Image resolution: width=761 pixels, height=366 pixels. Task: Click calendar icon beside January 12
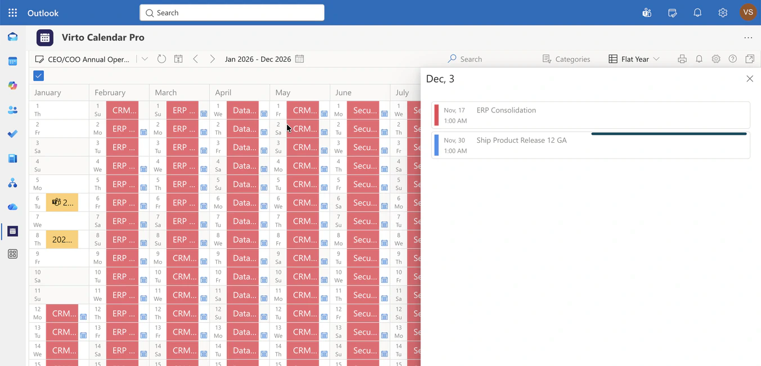pyautogui.click(x=83, y=317)
